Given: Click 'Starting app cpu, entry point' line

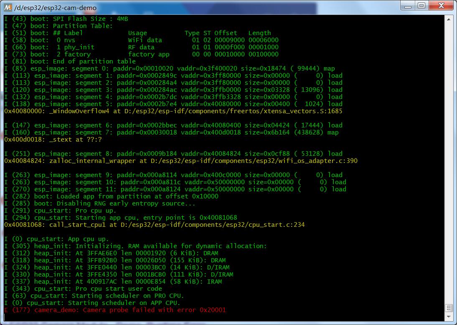Looking at the screenshot, I should pyautogui.click(x=121, y=218).
